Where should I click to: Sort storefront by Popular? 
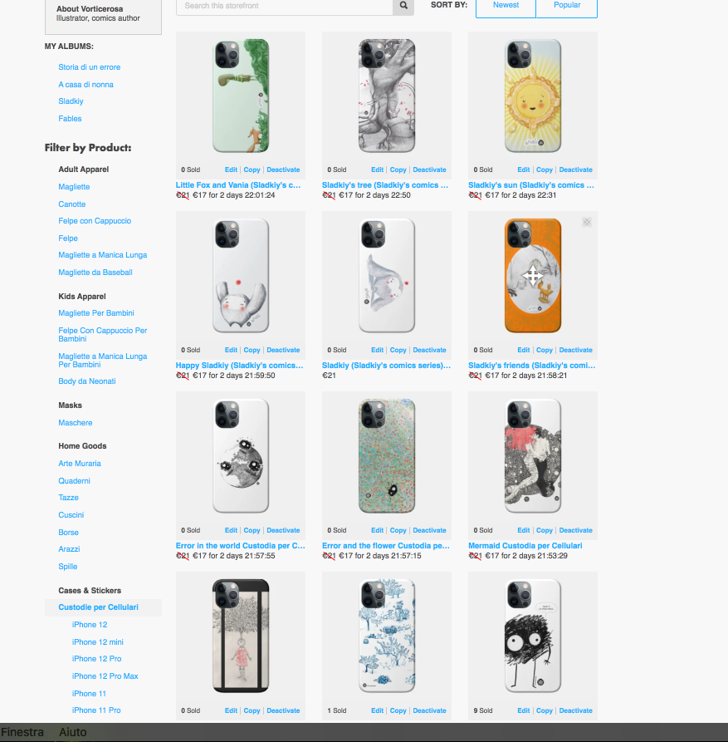tap(567, 6)
